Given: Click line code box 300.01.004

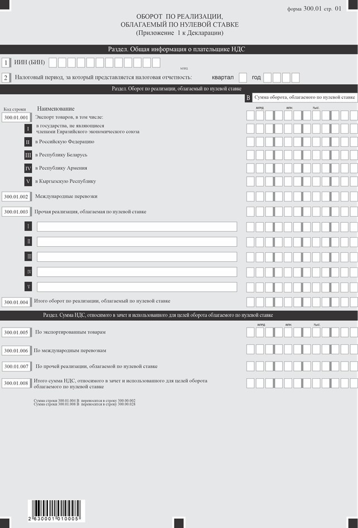Looking at the screenshot, I should click(16, 302).
